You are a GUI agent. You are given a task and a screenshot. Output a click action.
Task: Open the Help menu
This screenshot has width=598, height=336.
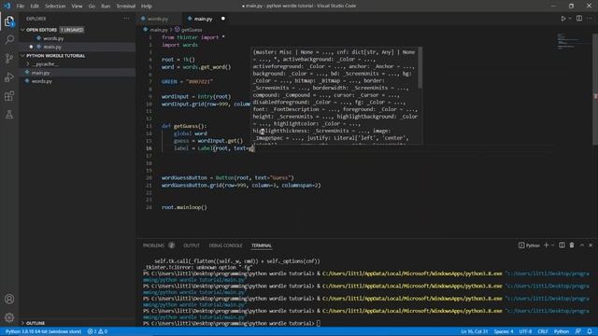tap(147, 7)
